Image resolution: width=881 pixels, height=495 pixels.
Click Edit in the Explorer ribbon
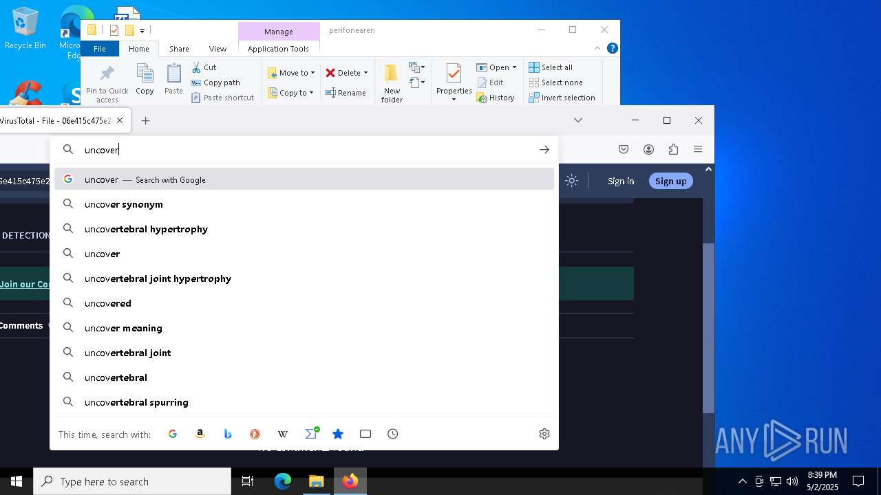pyautogui.click(x=490, y=82)
